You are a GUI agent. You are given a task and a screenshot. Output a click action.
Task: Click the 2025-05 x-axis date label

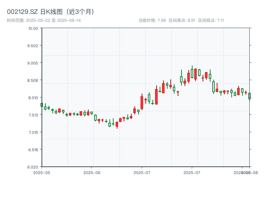42,172
